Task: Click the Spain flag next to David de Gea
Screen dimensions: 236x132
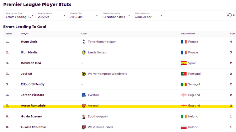Action: click(x=184, y=63)
